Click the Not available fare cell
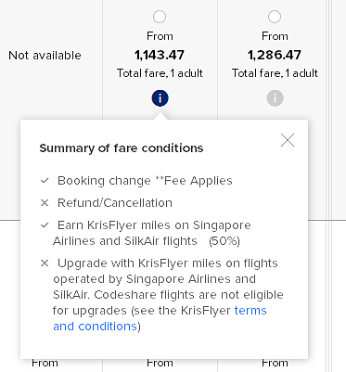Viewport: 346px width, 372px height. coord(45,56)
